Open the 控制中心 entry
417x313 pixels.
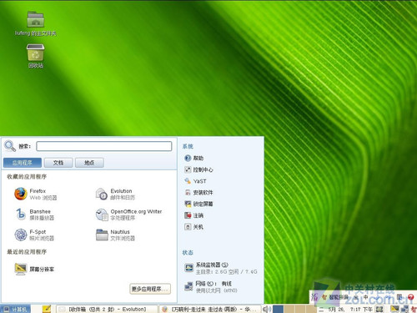[198, 169]
